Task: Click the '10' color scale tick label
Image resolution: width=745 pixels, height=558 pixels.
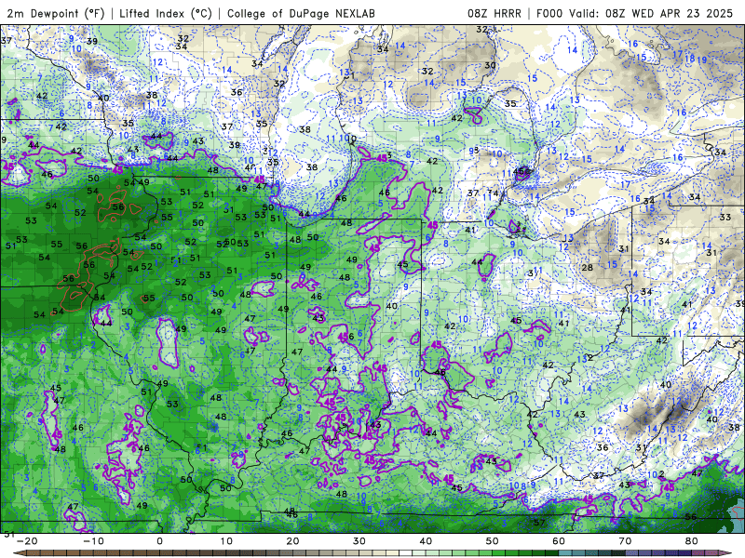Action: [x=226, y=541]
